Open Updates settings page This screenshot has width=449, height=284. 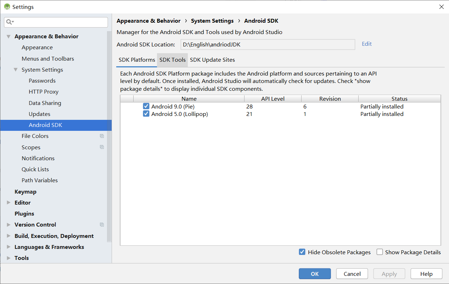39,114
